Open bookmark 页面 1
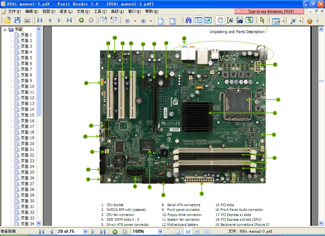This screenshot has height=236, width=325. [x=26, y=35]
